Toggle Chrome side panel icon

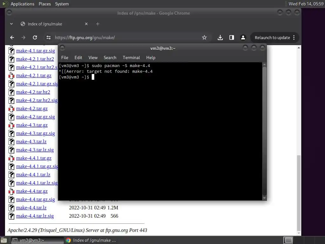[x=231, y=37]
